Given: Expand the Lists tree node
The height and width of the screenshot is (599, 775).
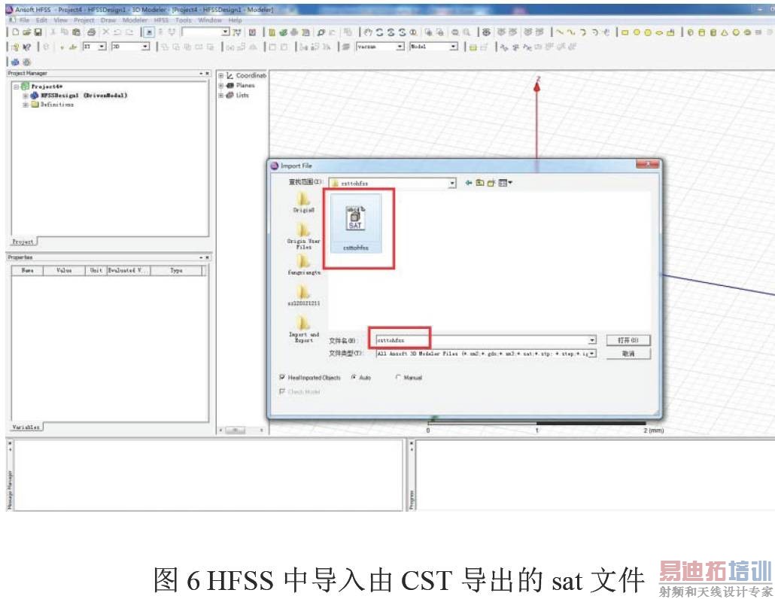Looking at the screenshot, I should [221, 96].
